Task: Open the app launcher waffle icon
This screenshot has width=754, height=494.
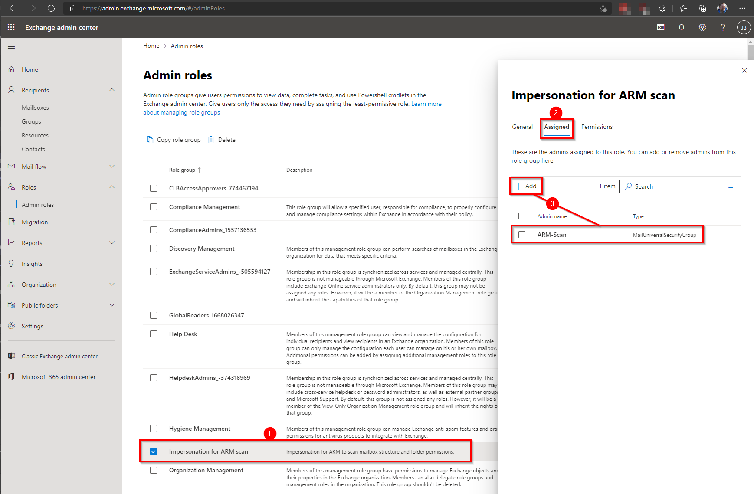Action: click(11, 27)
